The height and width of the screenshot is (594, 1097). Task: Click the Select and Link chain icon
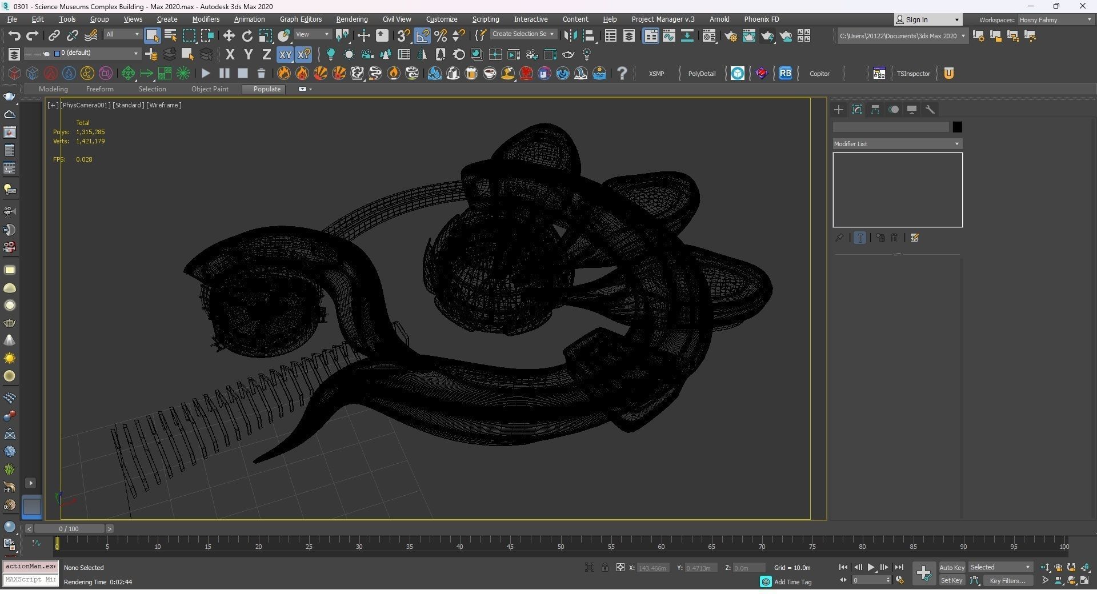[x=54, y=36]
